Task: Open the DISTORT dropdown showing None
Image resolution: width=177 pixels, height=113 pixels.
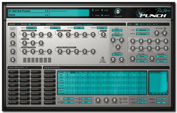Action: tap(117, 55)
